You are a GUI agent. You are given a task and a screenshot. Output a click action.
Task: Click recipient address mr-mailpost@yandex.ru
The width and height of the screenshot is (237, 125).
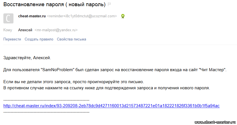click(x=56, y=30)
